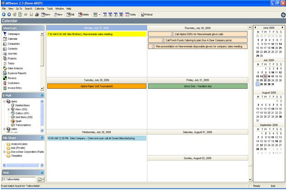This screenshot has height=190, width=286.
Task: Click the Refresh document toolbar icon
Action: 20,14
